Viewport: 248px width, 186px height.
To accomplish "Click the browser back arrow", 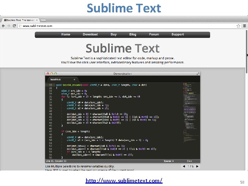I will pyautogui.click(x=3, y=26).
